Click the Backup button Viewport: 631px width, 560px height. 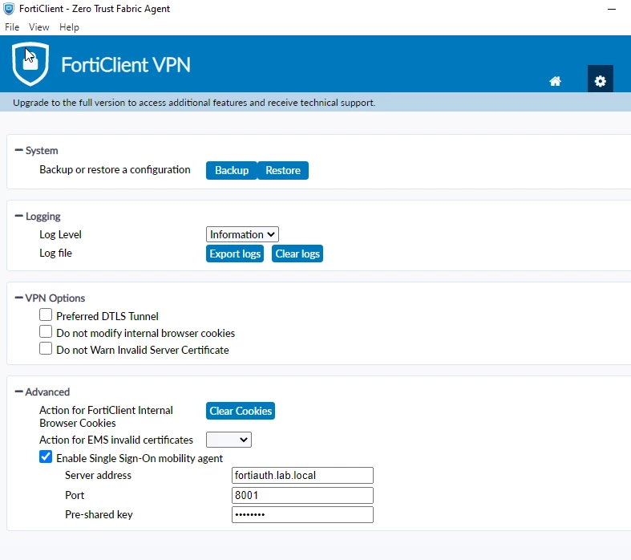point(232,170)
